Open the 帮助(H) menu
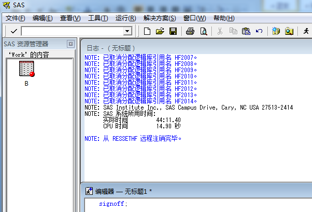The image size is (312, 212). click(223, 18)
